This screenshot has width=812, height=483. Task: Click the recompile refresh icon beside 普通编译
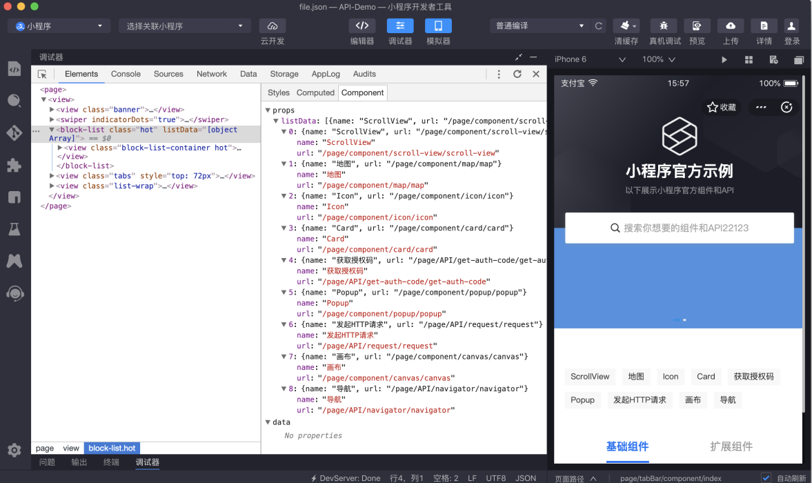tap(599, 26)
